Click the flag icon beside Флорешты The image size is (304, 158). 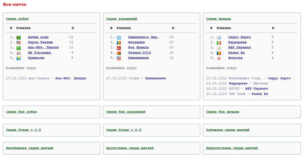tap(119, 42)
